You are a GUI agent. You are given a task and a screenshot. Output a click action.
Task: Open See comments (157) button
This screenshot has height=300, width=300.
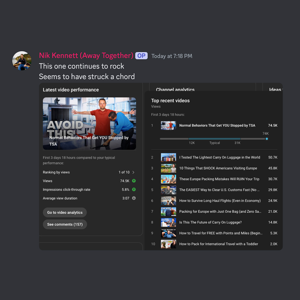65,224
